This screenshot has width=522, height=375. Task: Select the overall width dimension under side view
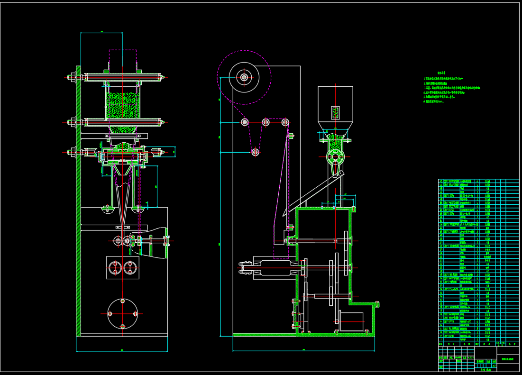coord(303,351)
